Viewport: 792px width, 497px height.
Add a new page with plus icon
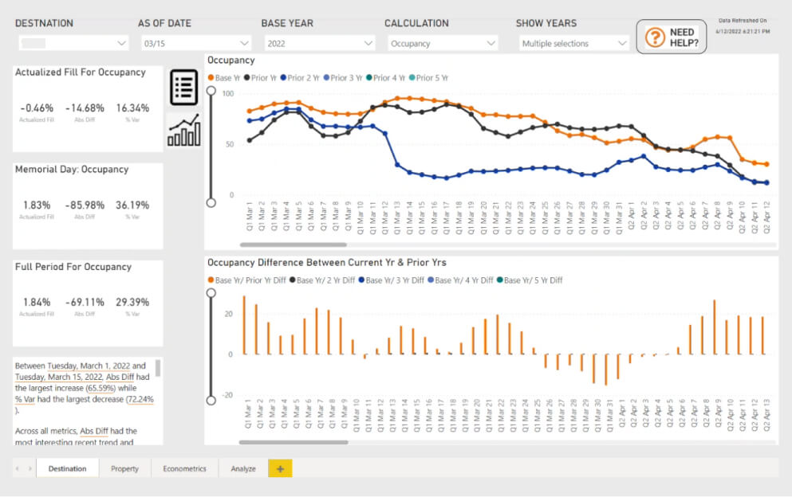tap(280, 469)
